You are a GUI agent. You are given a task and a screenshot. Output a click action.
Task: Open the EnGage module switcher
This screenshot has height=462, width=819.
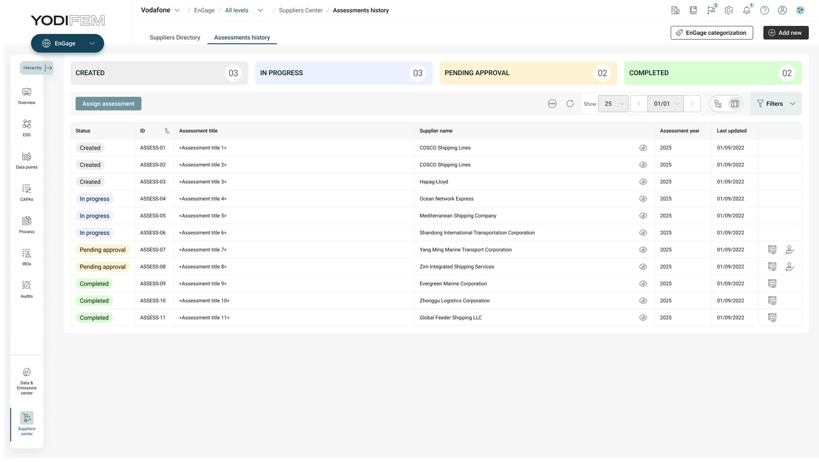(67, 43)
